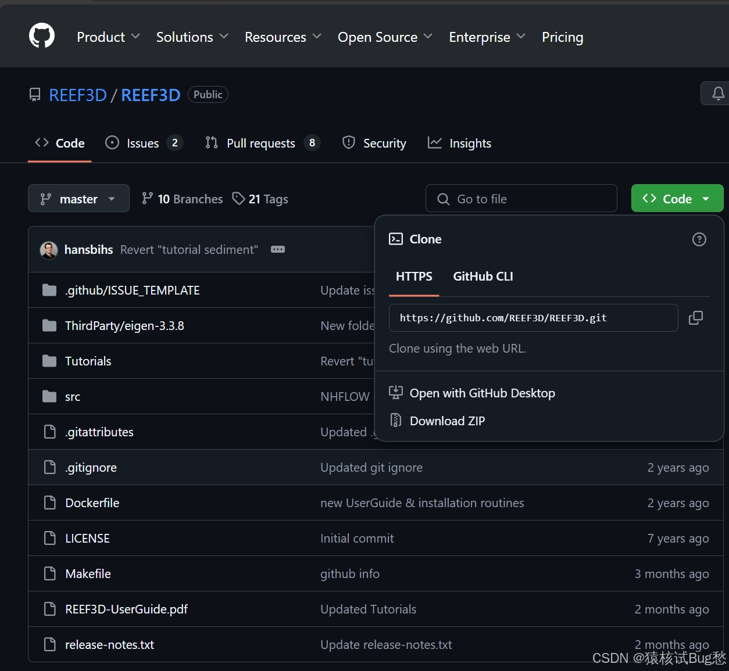Click file icon of release-notes.txt
Image resolution: width=729 pixels, height=671 pixels.
click(50, 644)
